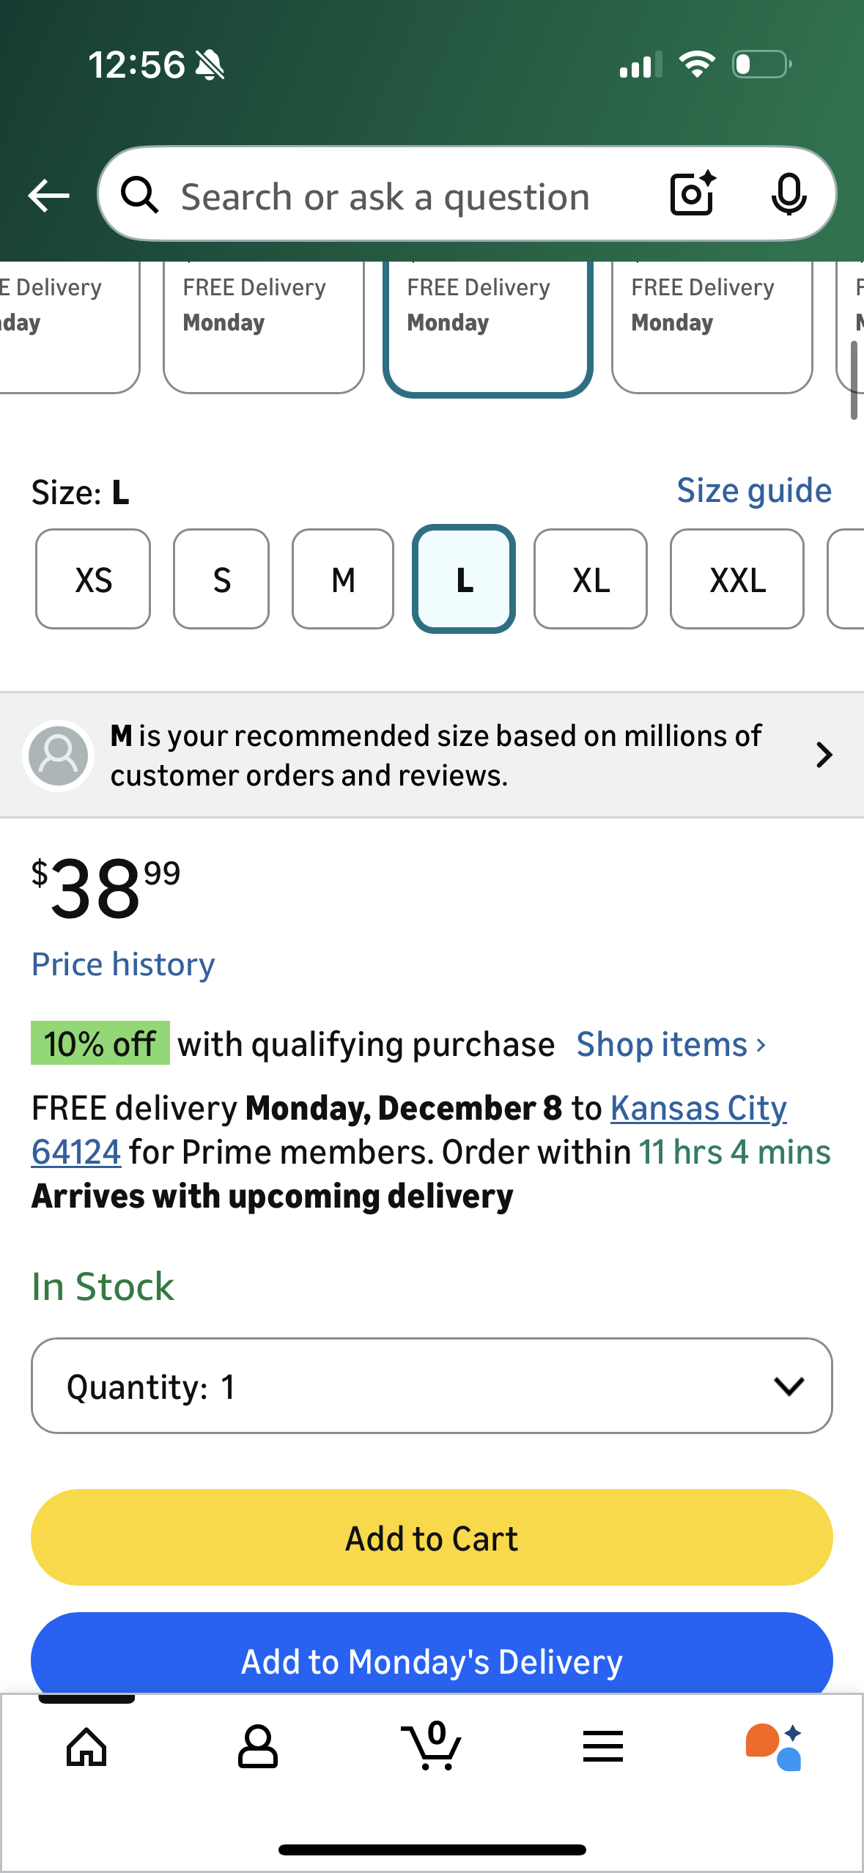This screenshot has width=864, height=1873.
Task: Expand the Quantity dropdown
Action: (x=432, y=1386)
